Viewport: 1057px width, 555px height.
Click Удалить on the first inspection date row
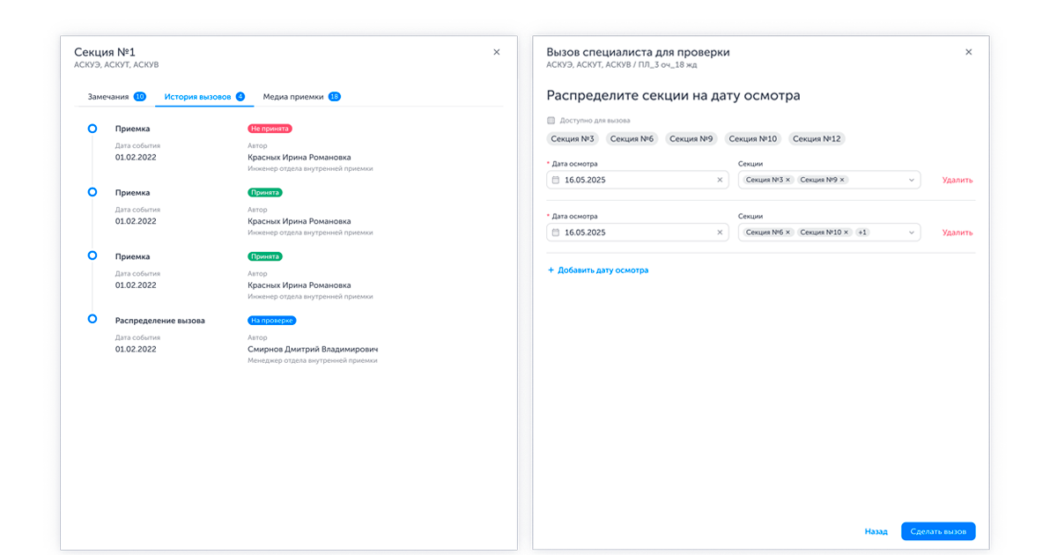click(959, 179)
